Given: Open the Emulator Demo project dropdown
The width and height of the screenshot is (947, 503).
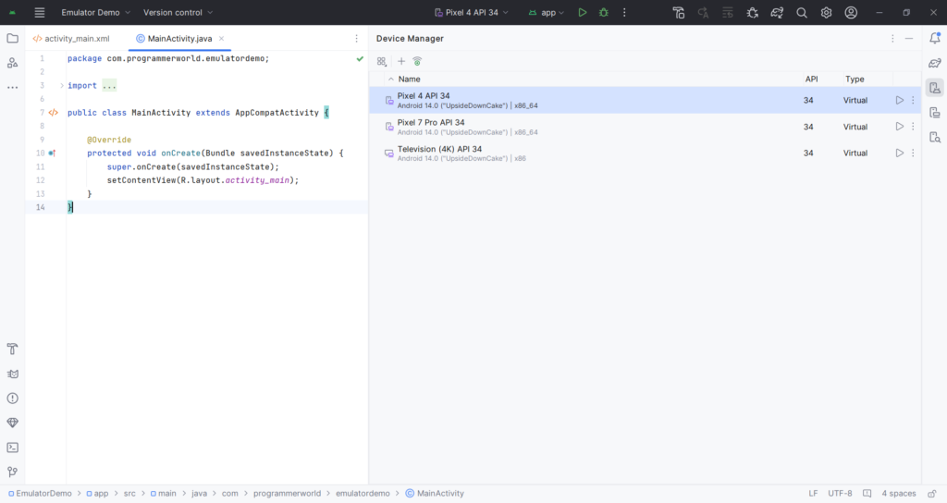Looking at the screenshot, I should click(95, 12).
